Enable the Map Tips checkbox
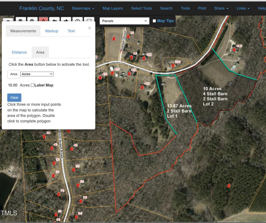 click(154, 21)
